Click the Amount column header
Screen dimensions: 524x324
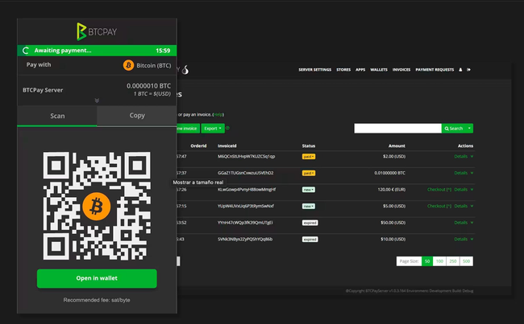point(397,146)
